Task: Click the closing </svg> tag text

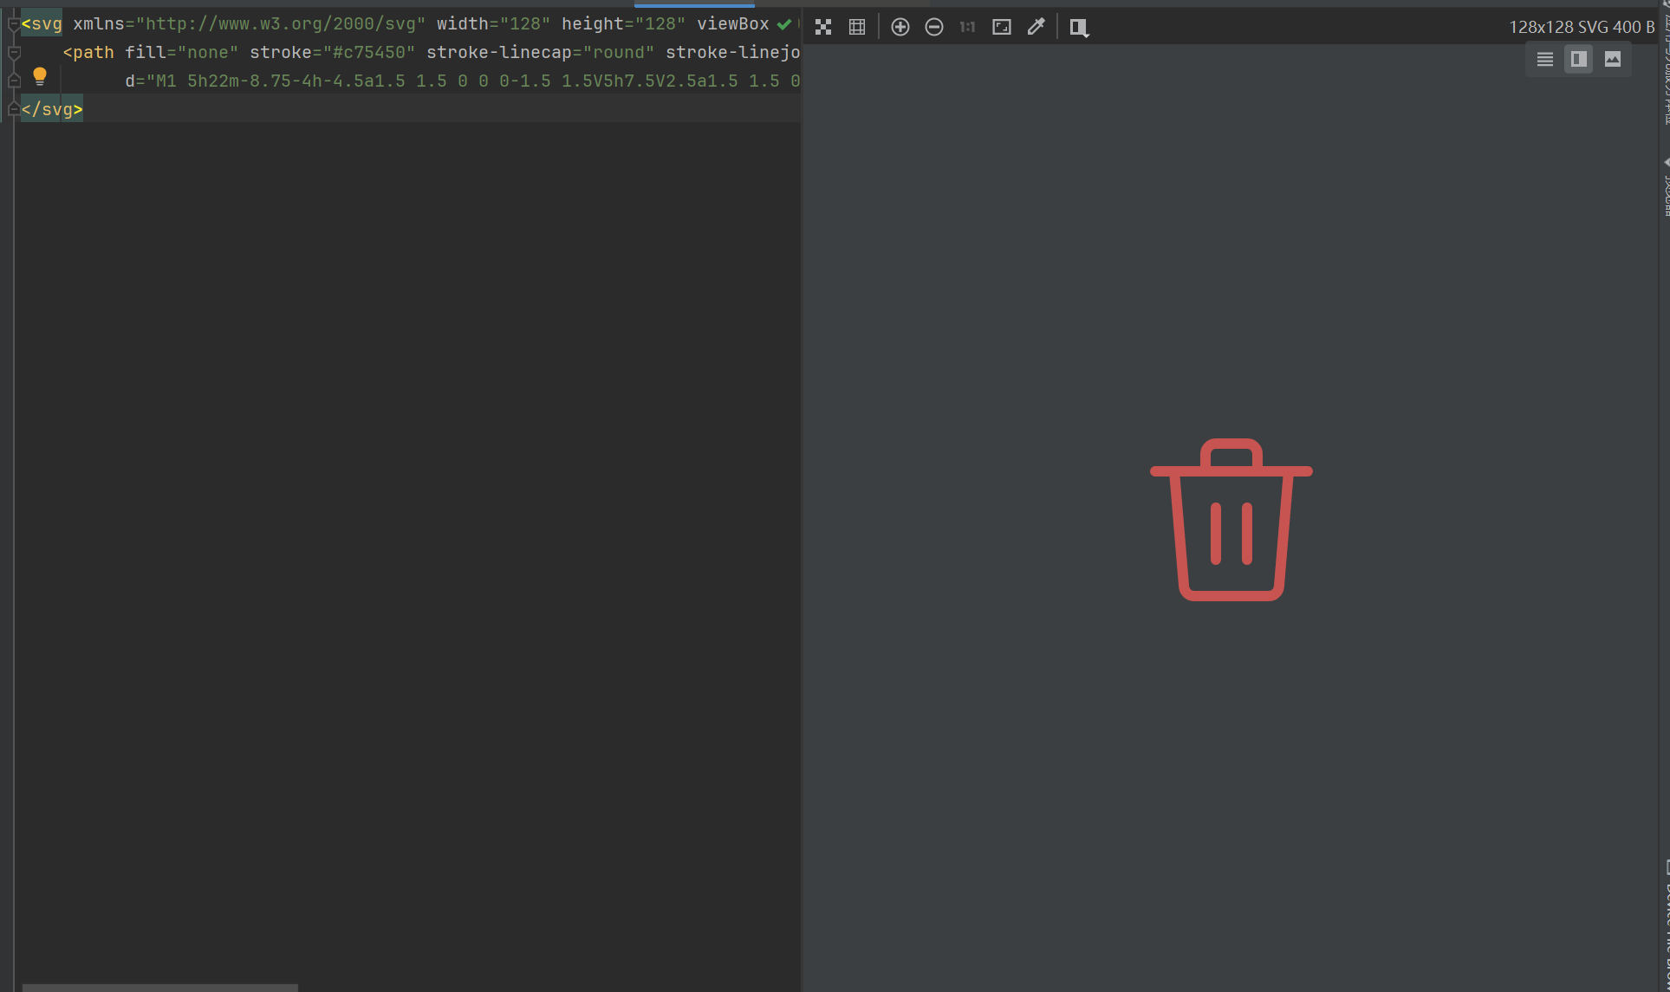Action: [x=52, y=109]
